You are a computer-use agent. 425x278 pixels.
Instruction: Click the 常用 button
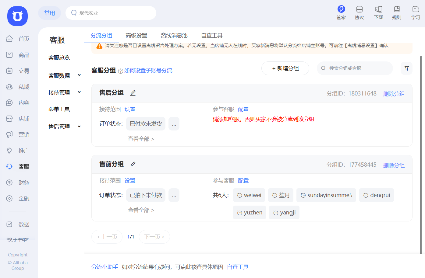coord(50,13)
